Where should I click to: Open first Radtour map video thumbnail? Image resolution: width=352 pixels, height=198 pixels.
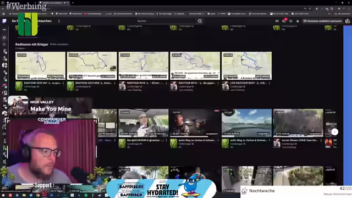click(40, 66)
